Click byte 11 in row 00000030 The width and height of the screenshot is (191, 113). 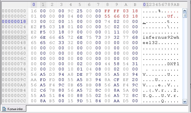coord(116,32)
